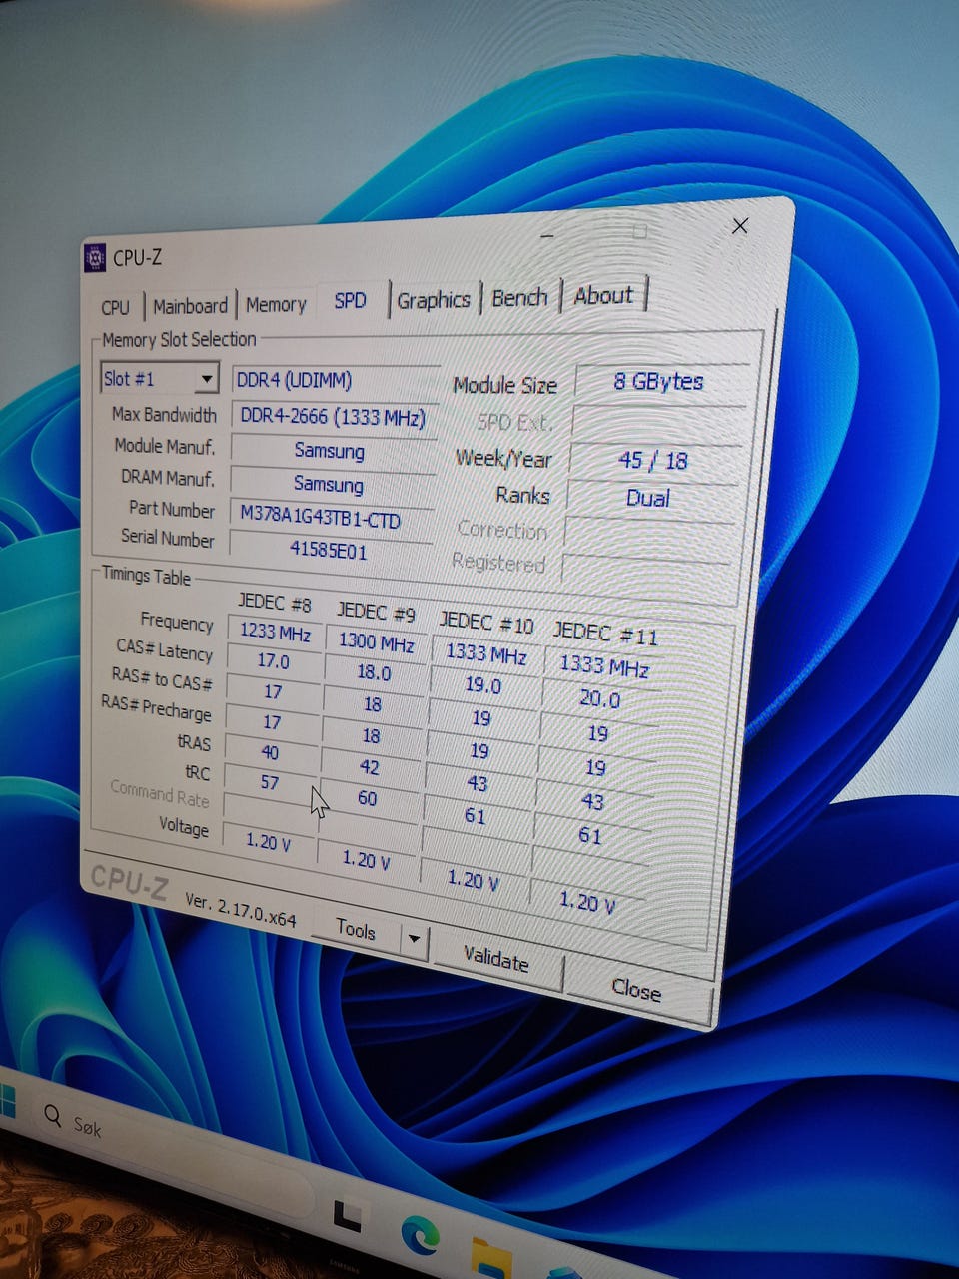The width and height of the screenshot is (959, 1279).
Task: Click the Timings Table group label
Action: coord(146,576)
